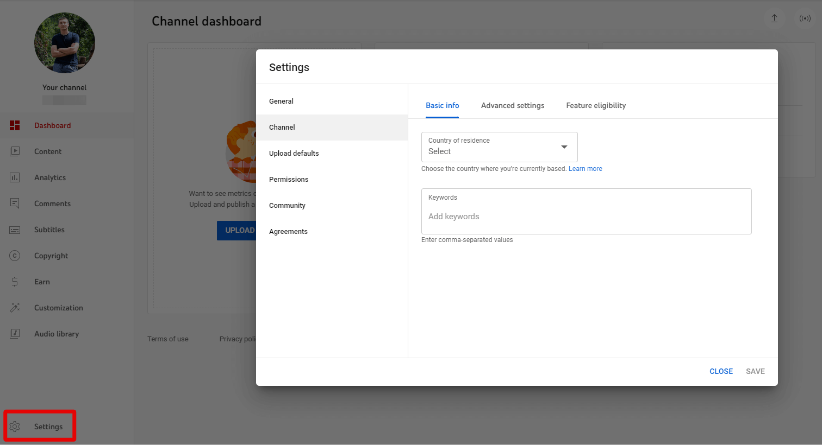This screenshot has height=445, width=822.
Task: Click the channel profile picture
Action: (x=65, y=43)
